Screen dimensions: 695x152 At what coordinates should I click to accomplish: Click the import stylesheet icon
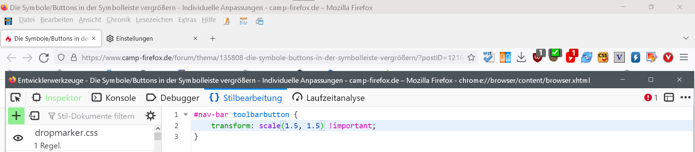tap(34, 116)
